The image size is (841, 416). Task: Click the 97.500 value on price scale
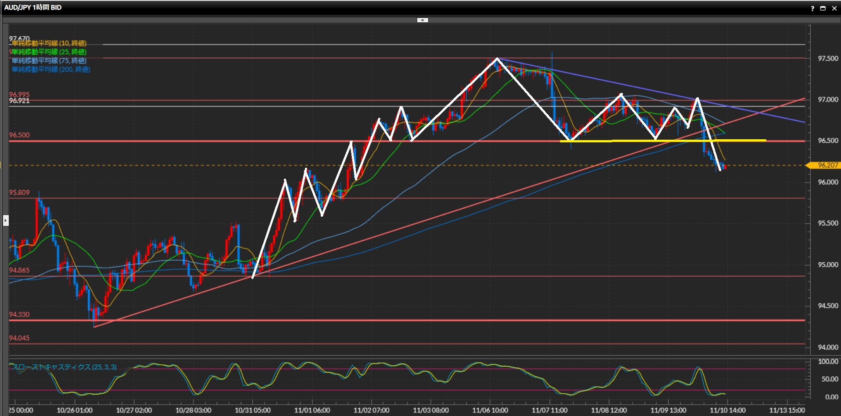click(x=828, y=59)
